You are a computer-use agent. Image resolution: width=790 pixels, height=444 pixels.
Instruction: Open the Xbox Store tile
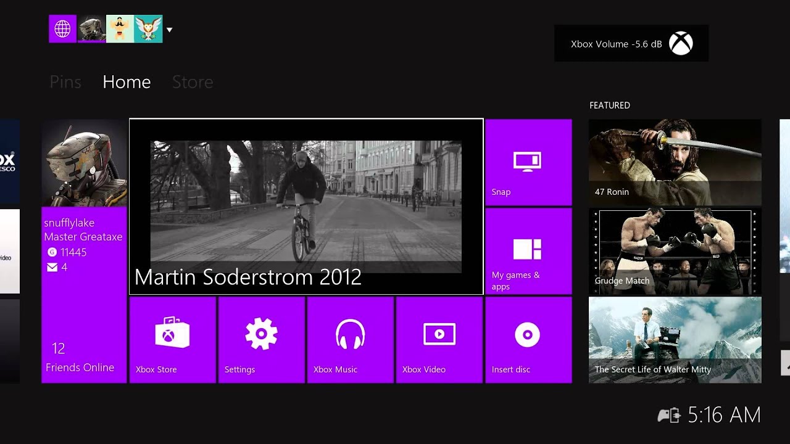tap(172, 340)
